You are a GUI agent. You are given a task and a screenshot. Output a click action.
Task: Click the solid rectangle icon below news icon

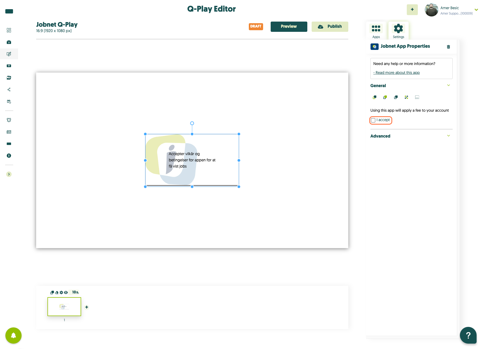9,144
